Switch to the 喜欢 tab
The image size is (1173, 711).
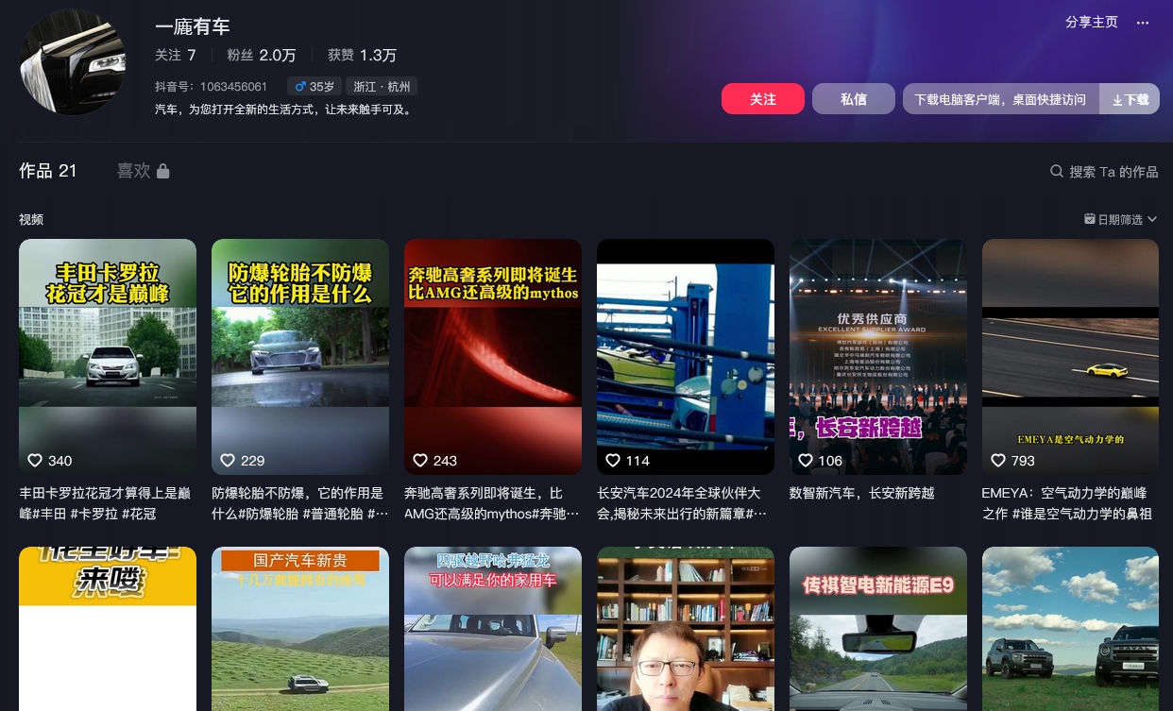143,171
